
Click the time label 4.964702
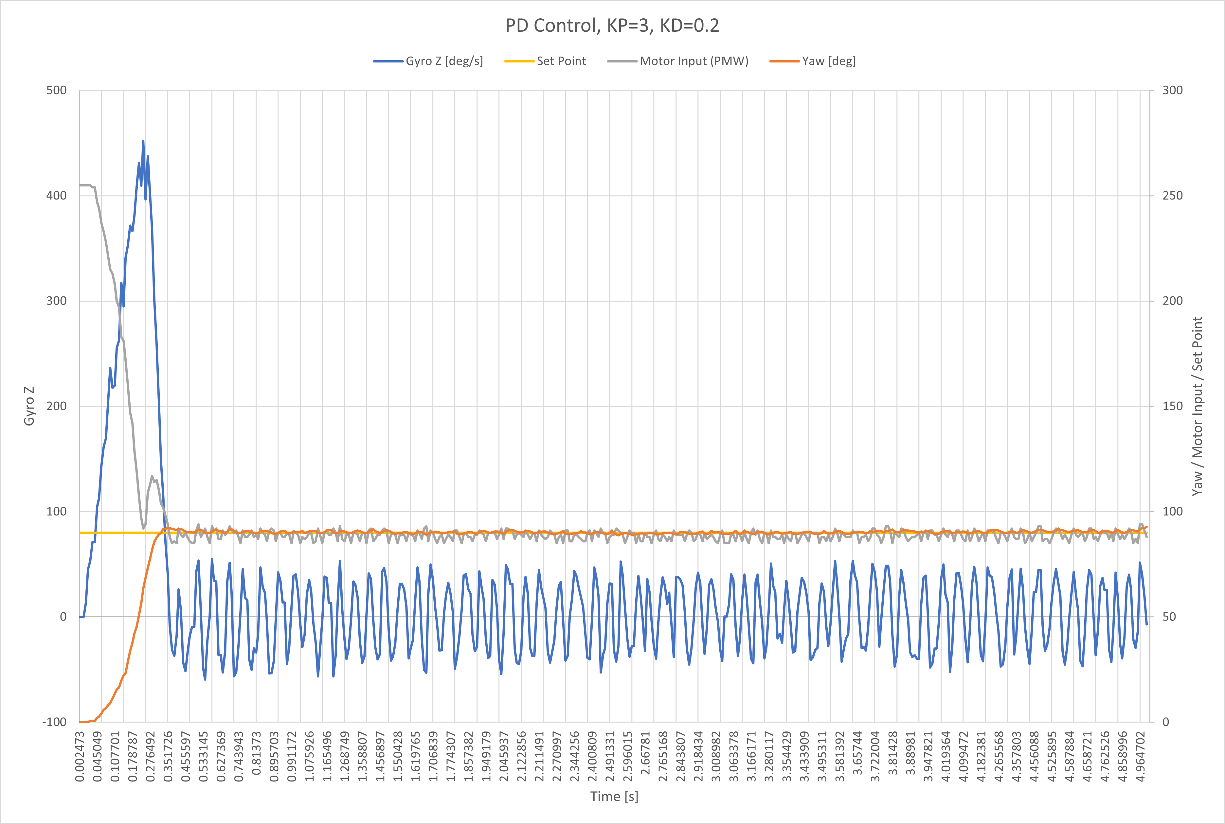(x=1140, y=756)
